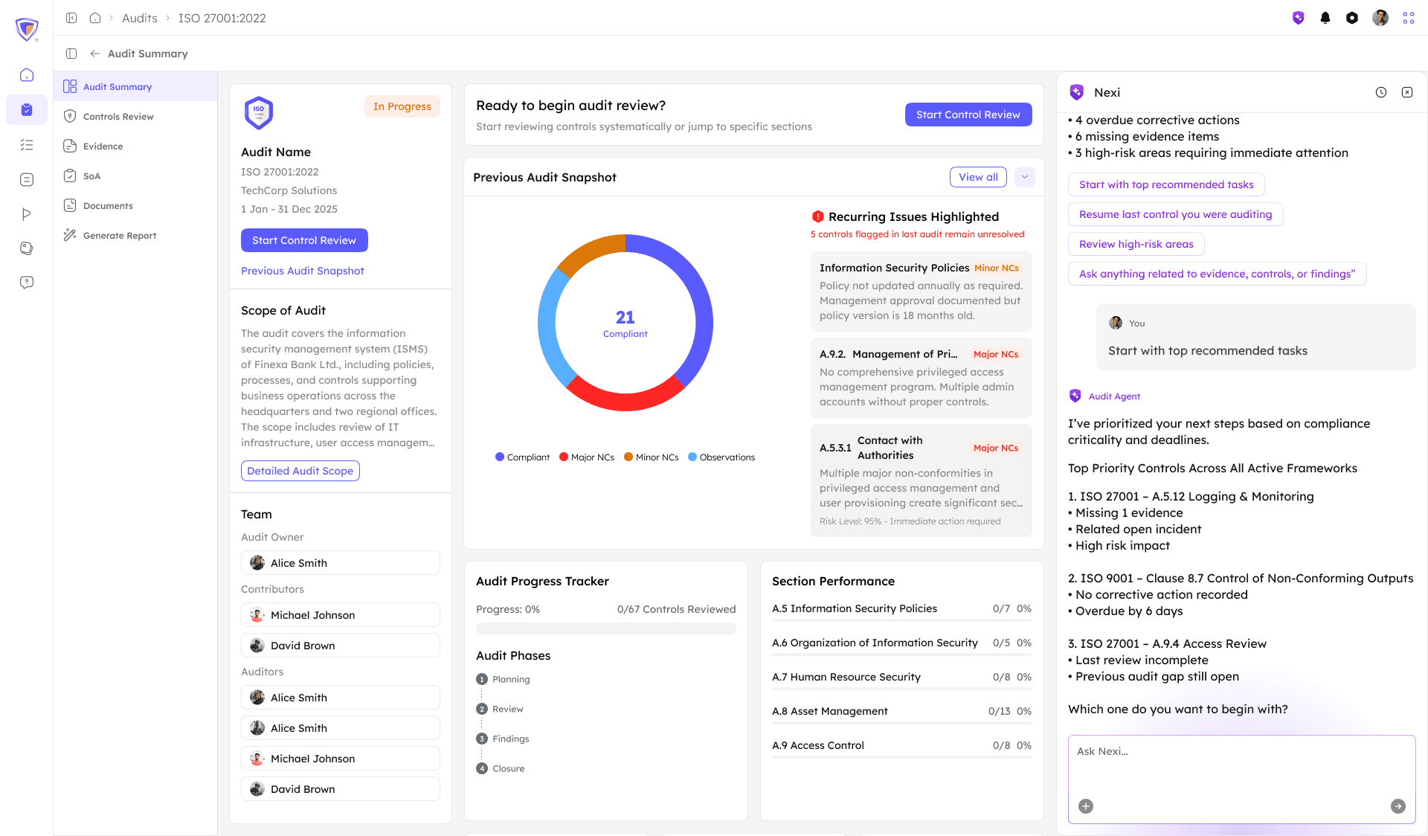
Task: Click the flag icon in left sidebar
Action: [27, 213]
